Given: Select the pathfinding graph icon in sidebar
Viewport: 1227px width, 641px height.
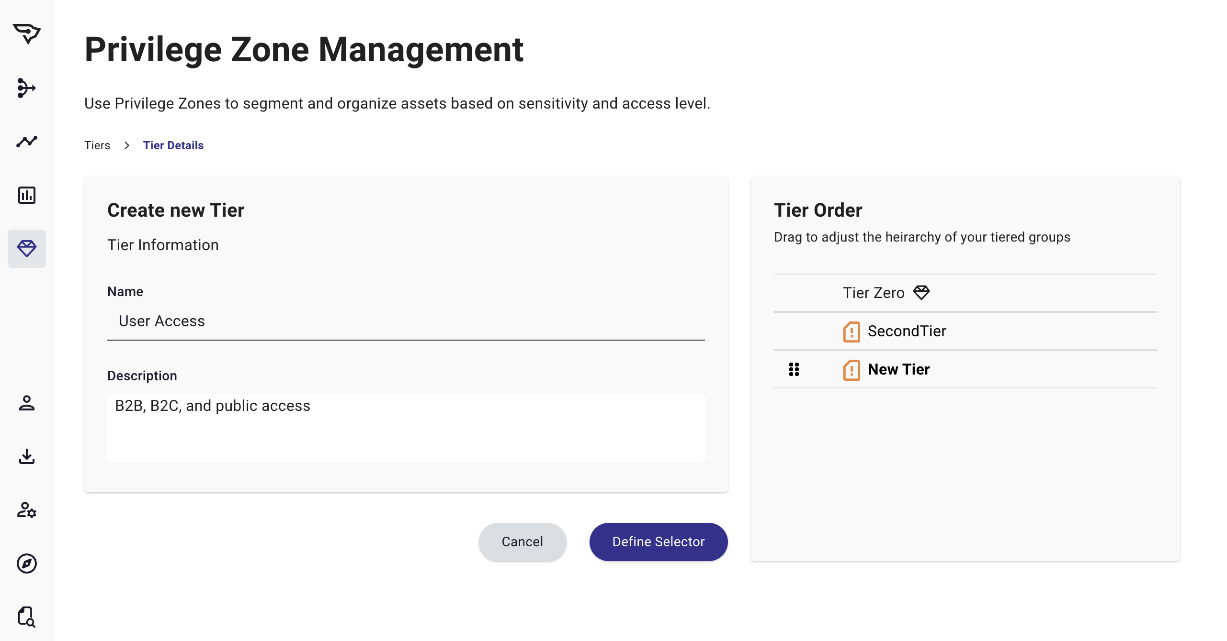Looking at the screenshot, I should [x=27, y=88].
